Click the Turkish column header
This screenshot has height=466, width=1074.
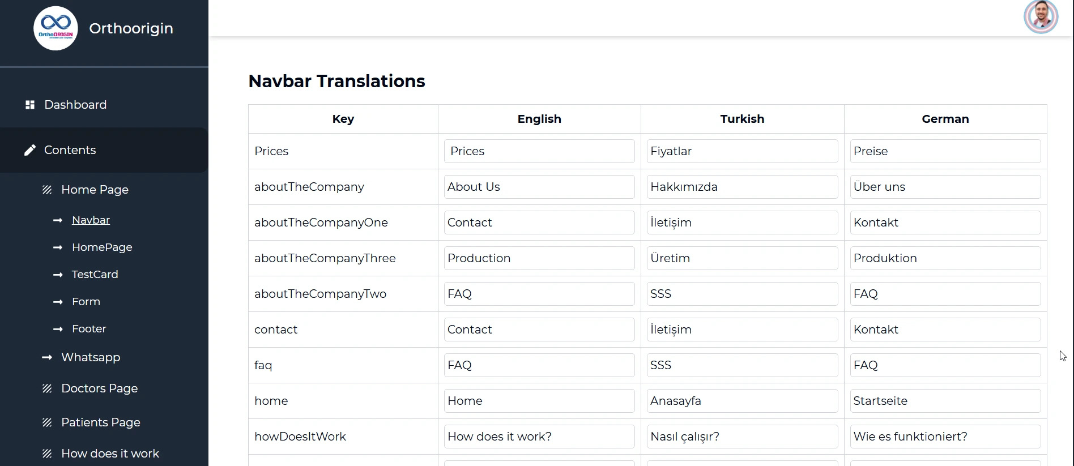click(742, 119)
